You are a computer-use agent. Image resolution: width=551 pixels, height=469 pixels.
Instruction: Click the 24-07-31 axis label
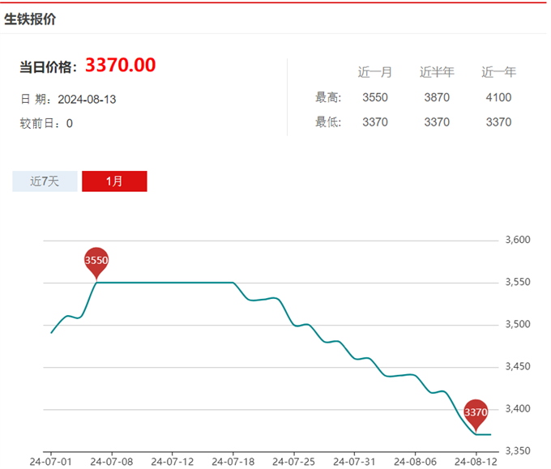(x=354, y=462)
